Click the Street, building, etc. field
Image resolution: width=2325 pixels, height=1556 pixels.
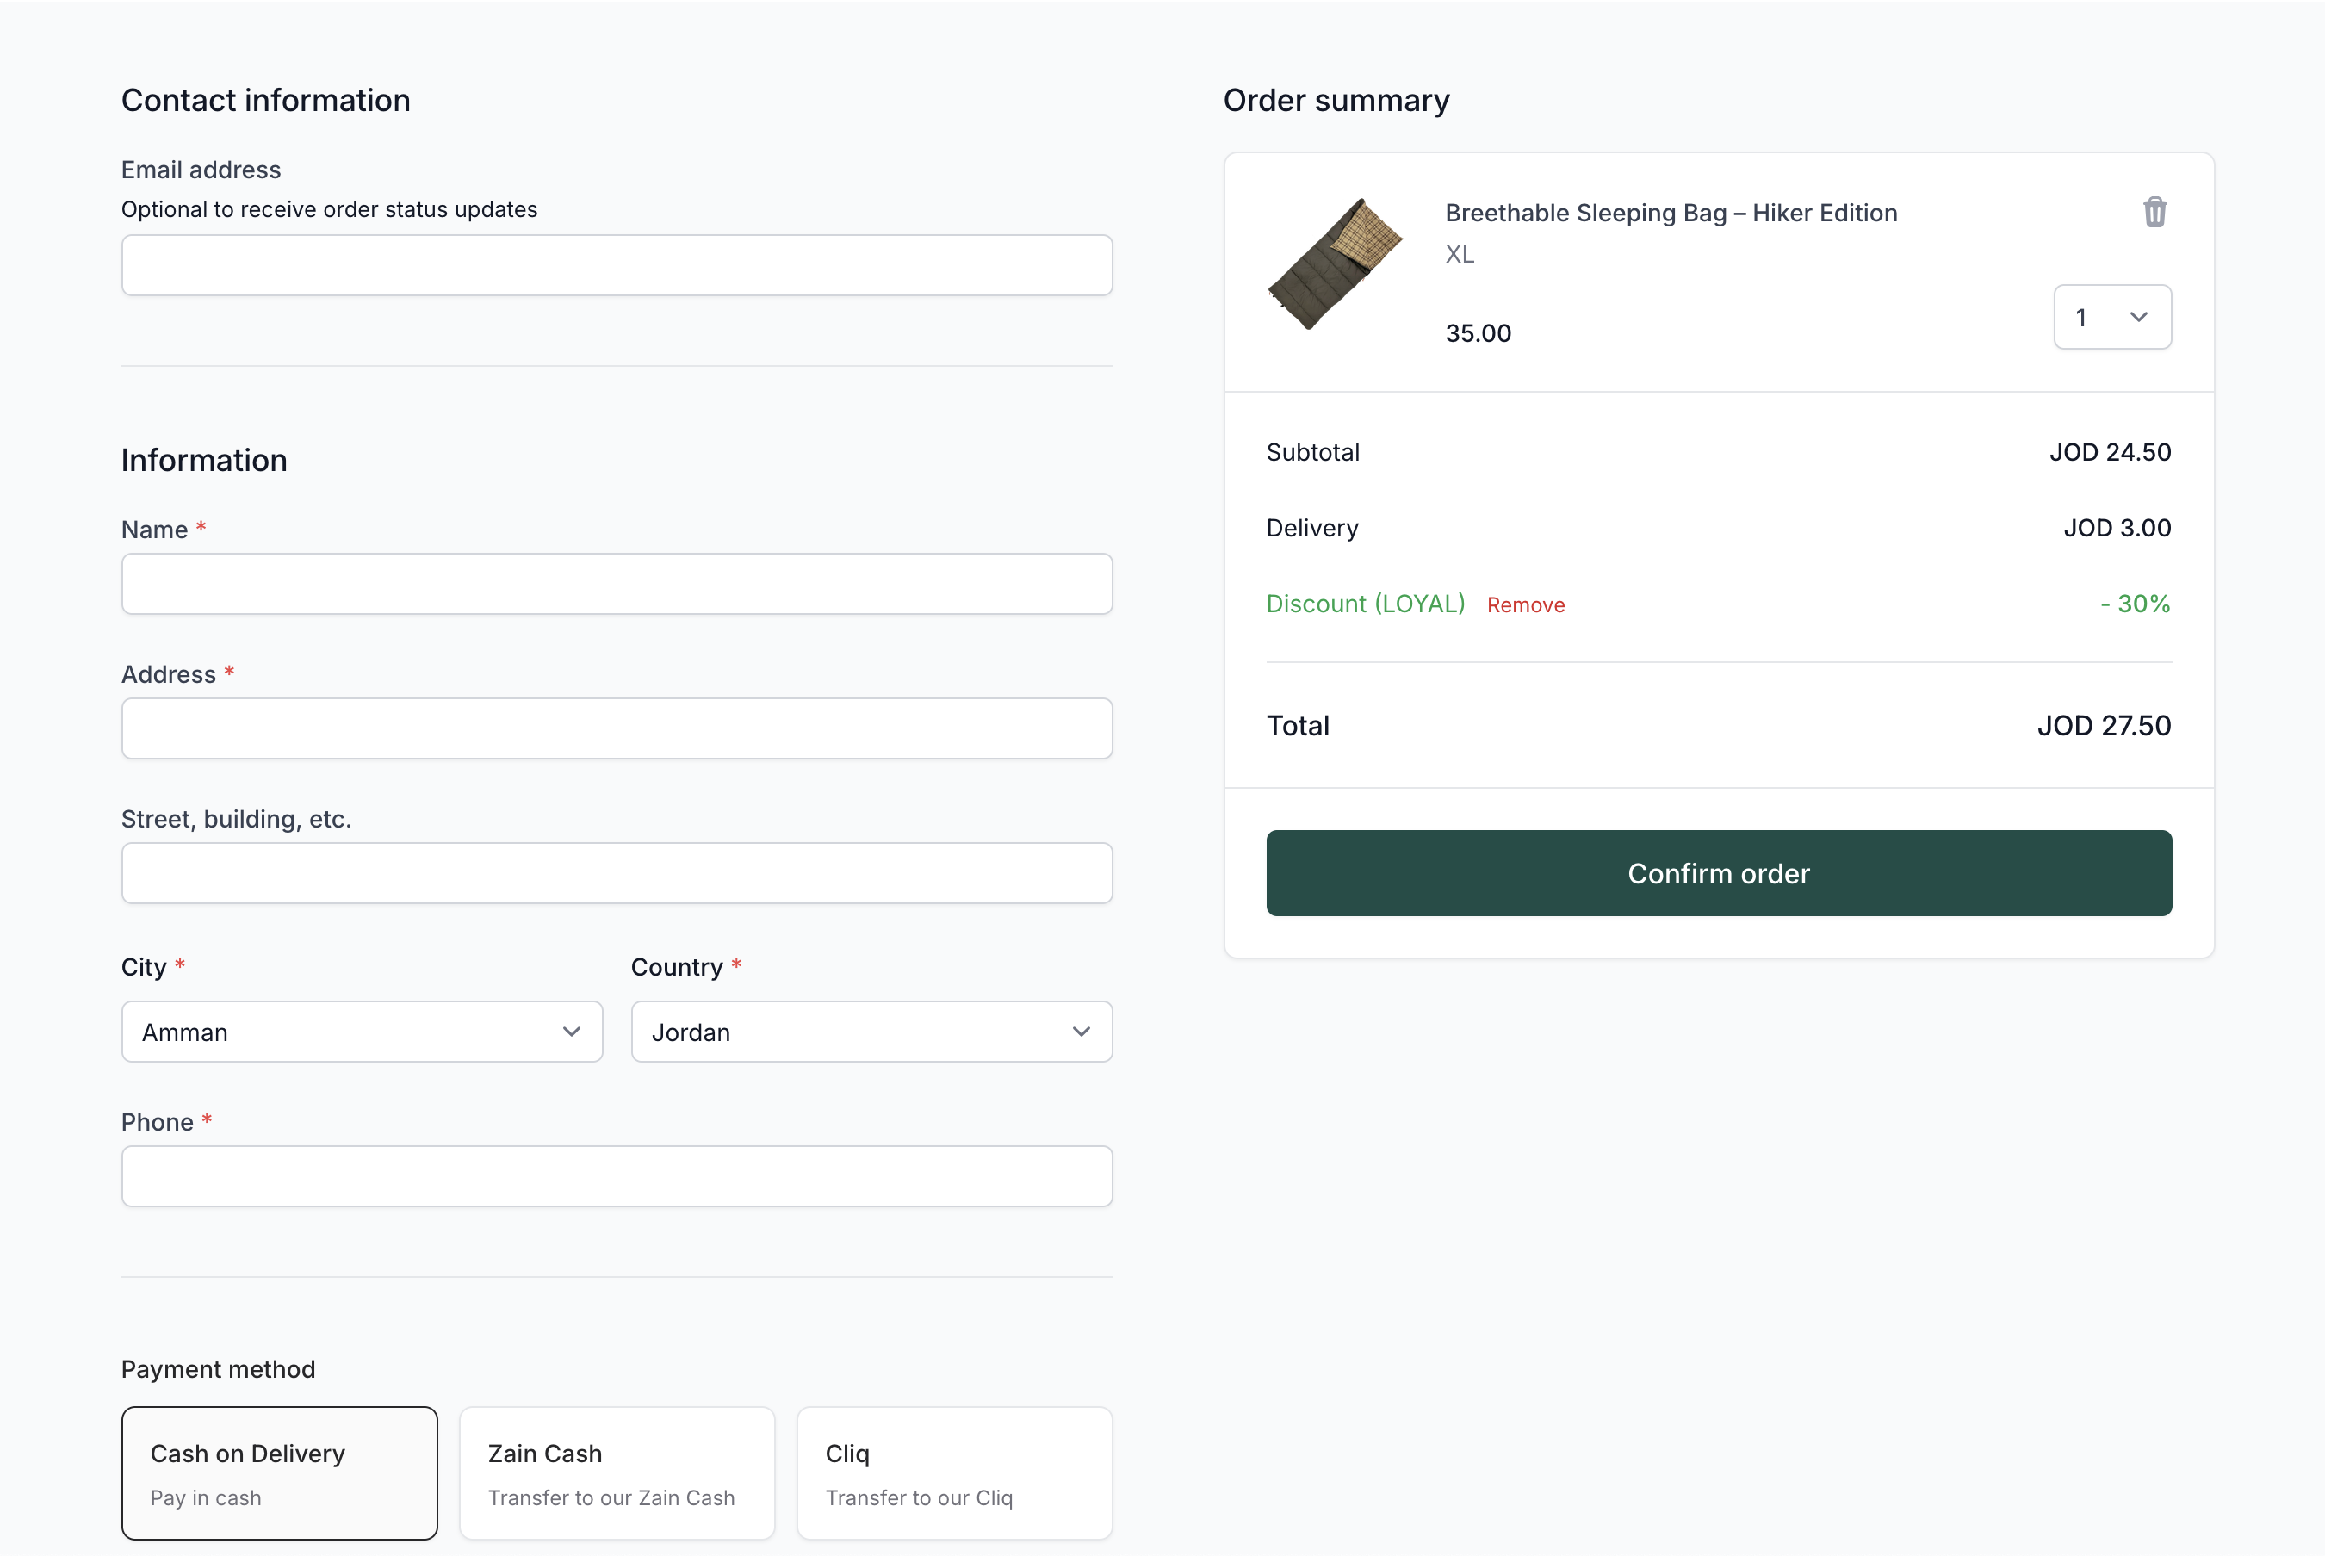point(617,873)
